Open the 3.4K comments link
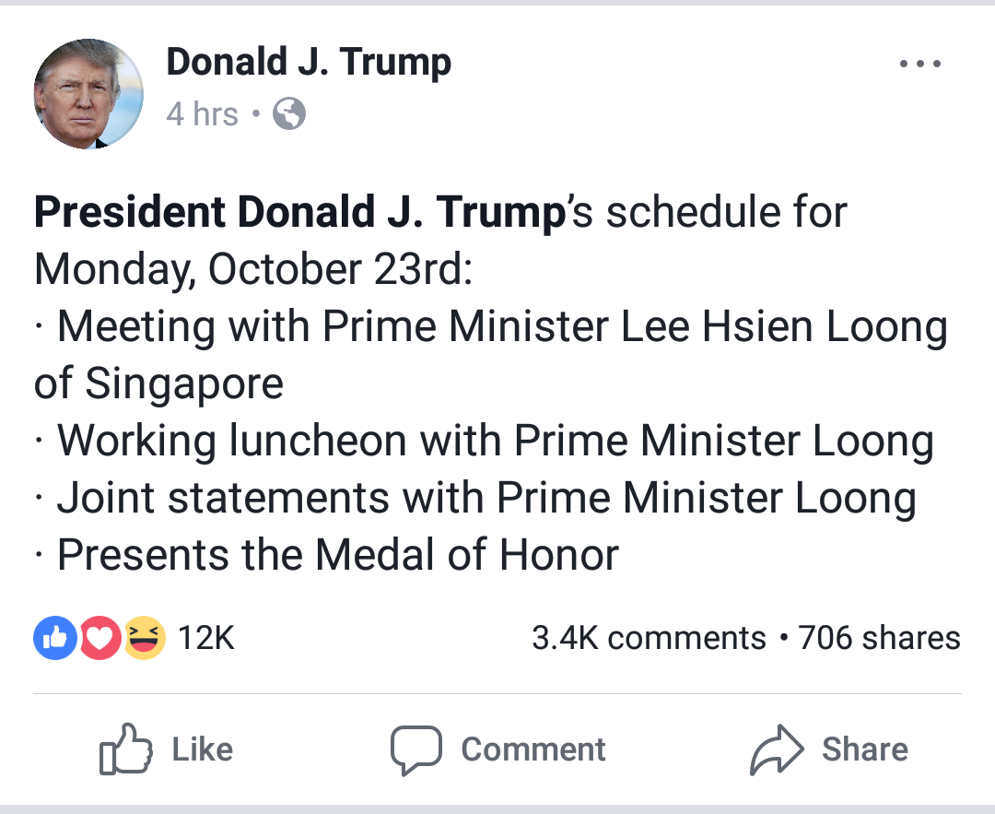The height and width of the screenshot is (814, 995). (x=649, y=638)
